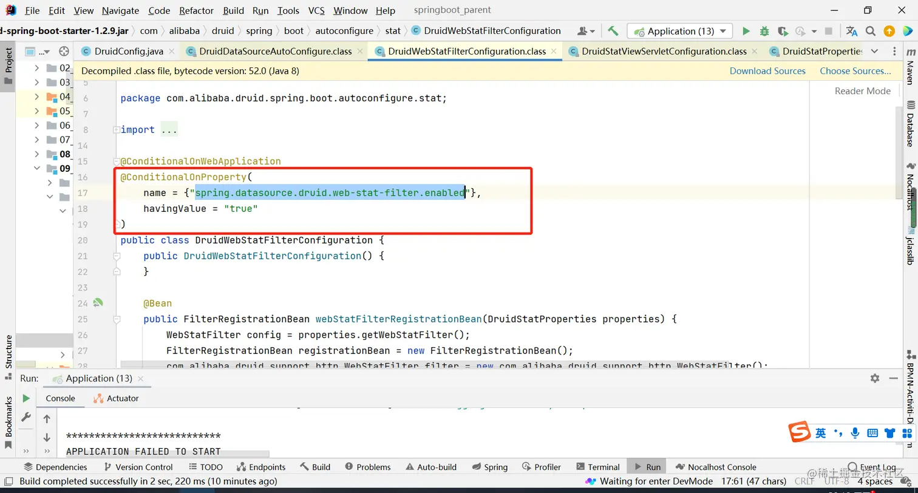The width and height of the screenshot is (918, 493).
Task: Toggle Reader Mode in the editor
Action: click(862, 91)
